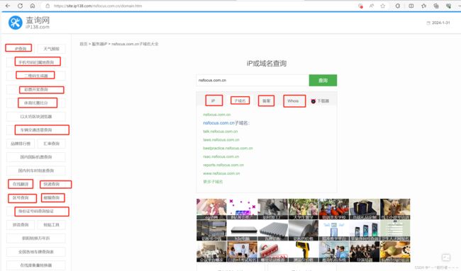Image resolution: width=461 pixels, height=271 pixels.
Task: Click the cat icon next to 下载器
Action: click(x=313, y=101)
